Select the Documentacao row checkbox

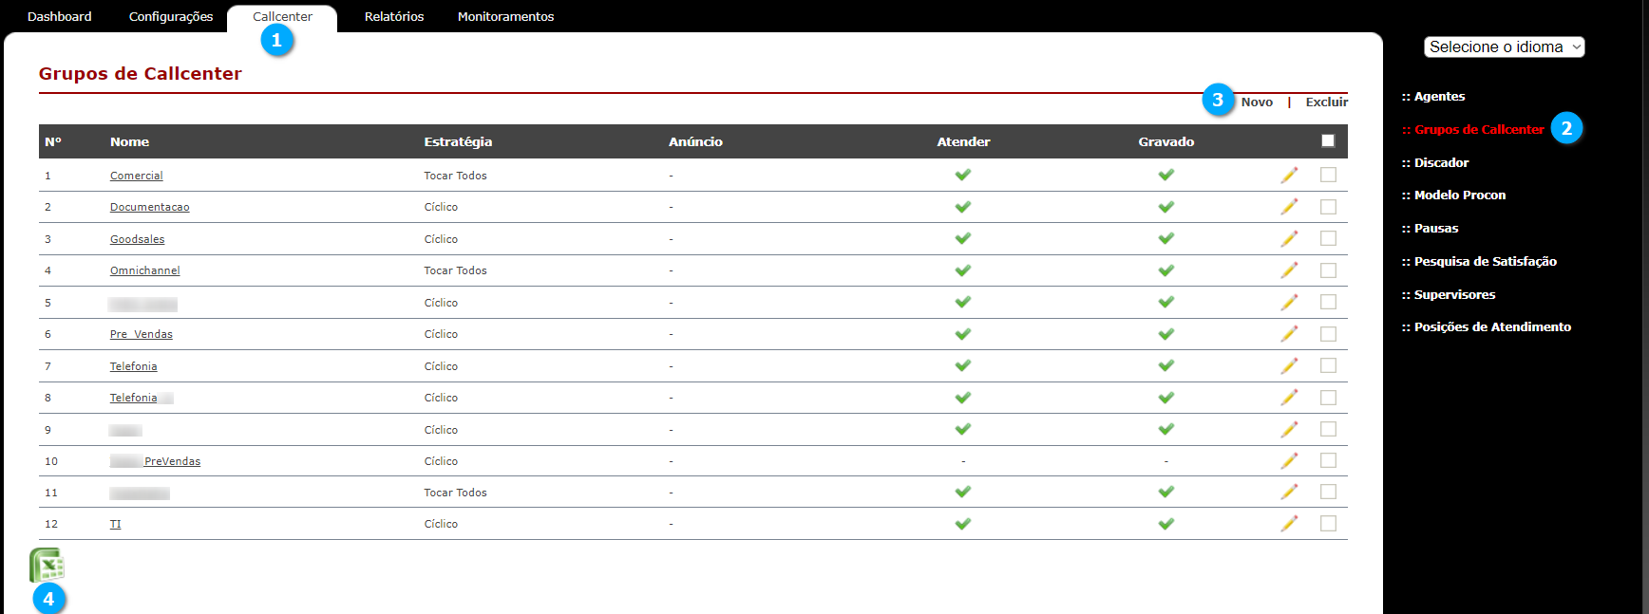(1328, 207)
